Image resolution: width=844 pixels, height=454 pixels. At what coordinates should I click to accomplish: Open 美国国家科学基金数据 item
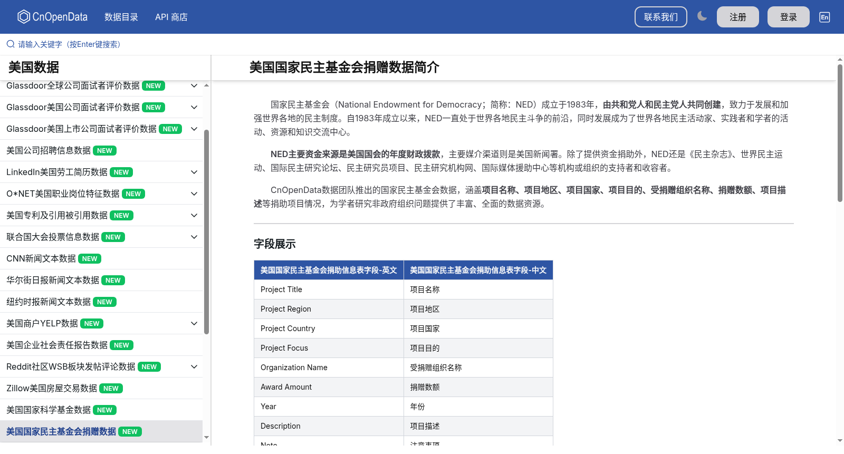pyautogui.click(x=101, y=410)
